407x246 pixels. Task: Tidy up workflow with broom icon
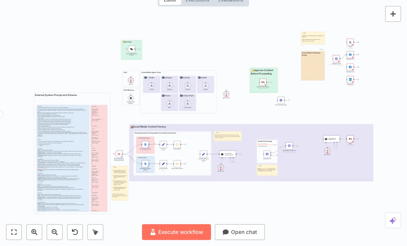pos(95,232)
